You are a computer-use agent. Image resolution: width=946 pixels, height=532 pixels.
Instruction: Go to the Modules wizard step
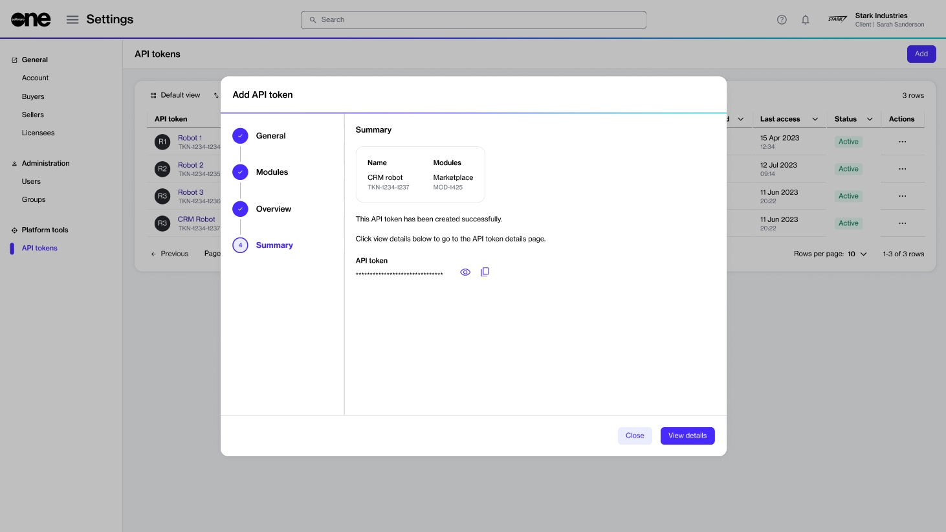(x=272, y=172)
